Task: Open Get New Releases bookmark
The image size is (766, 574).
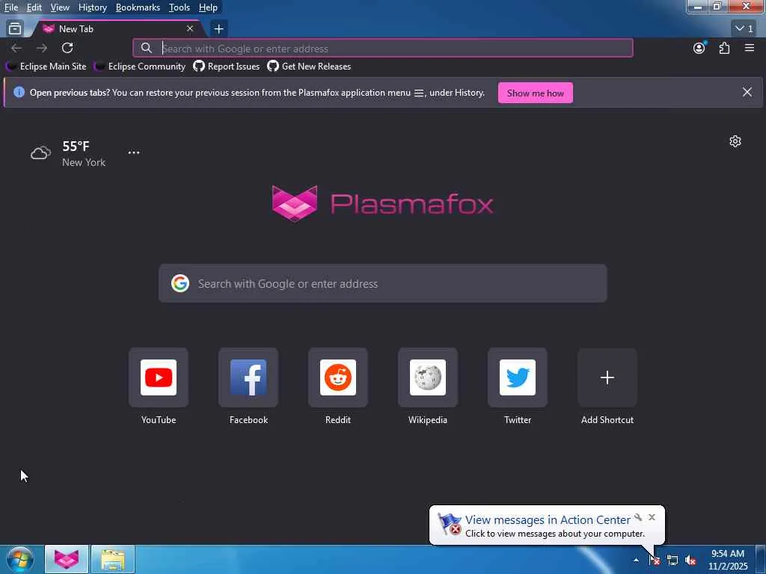Action: 309,67
